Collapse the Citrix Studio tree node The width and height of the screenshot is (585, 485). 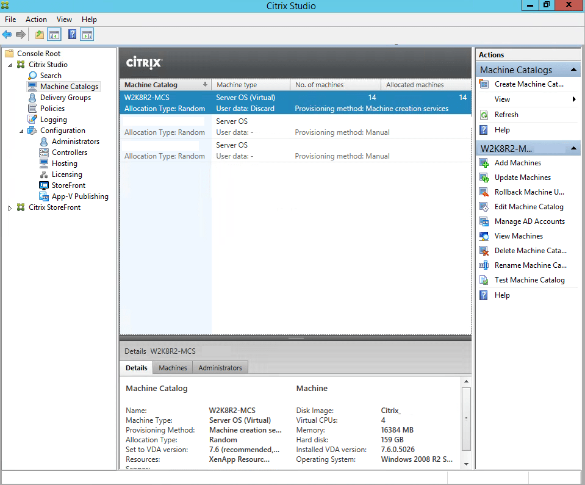click(10, 65)
